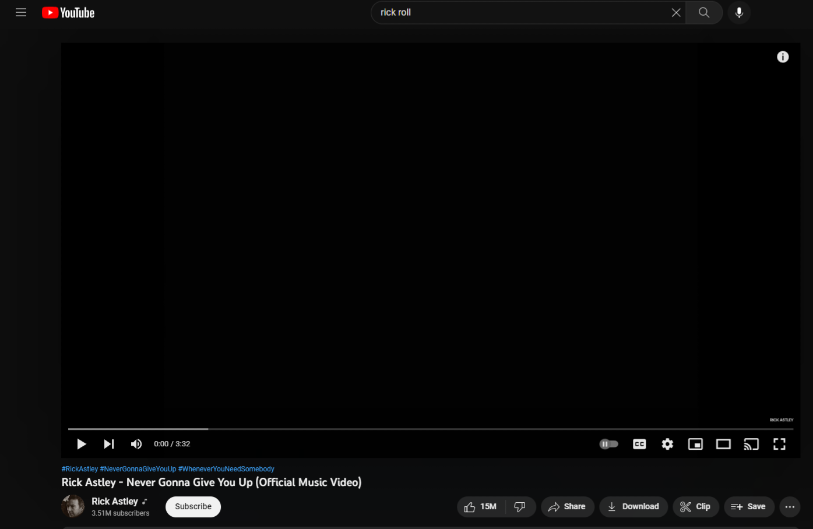Open the hamburger guide menu

point(21,12)
